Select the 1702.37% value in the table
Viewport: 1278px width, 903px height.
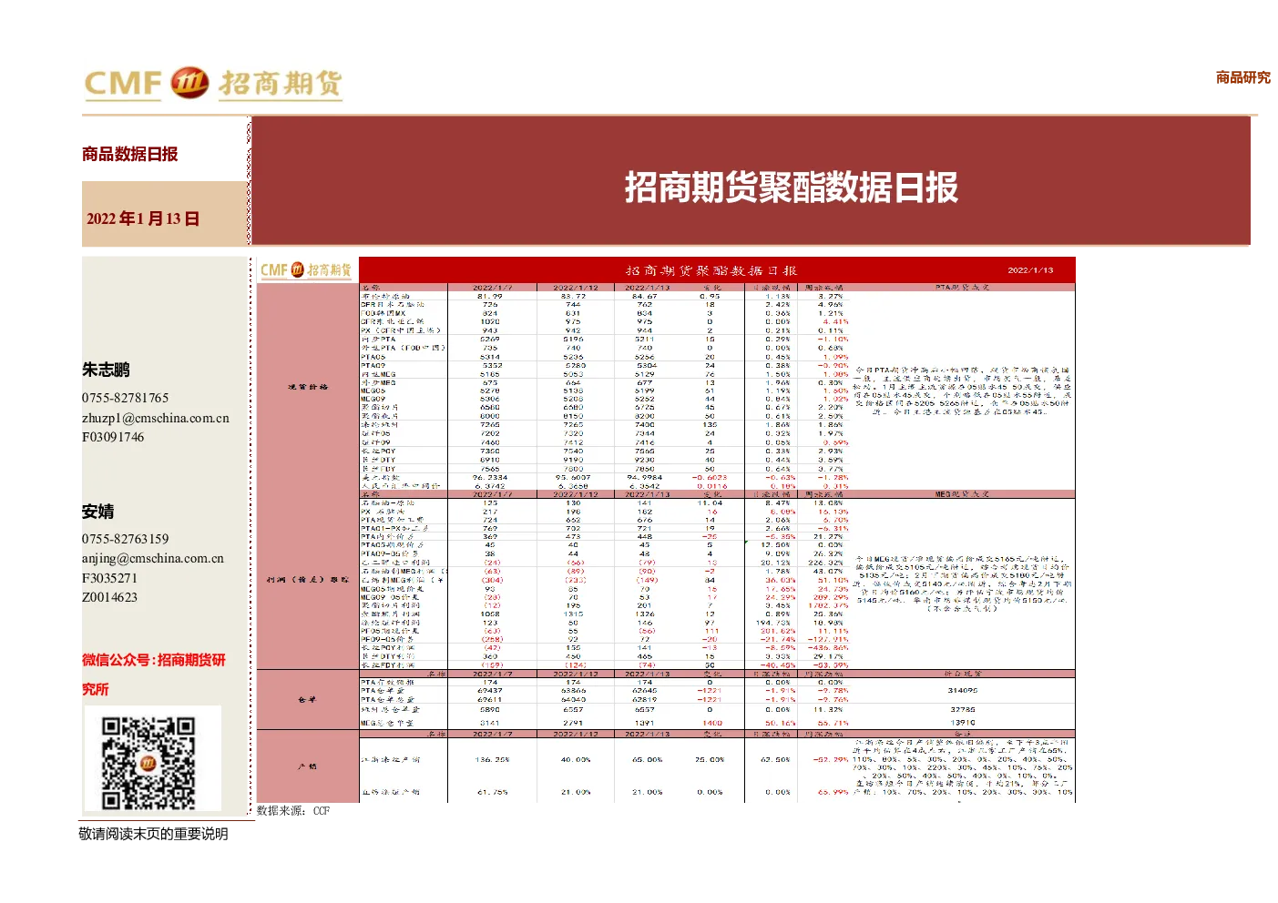(x=828, y=605)
